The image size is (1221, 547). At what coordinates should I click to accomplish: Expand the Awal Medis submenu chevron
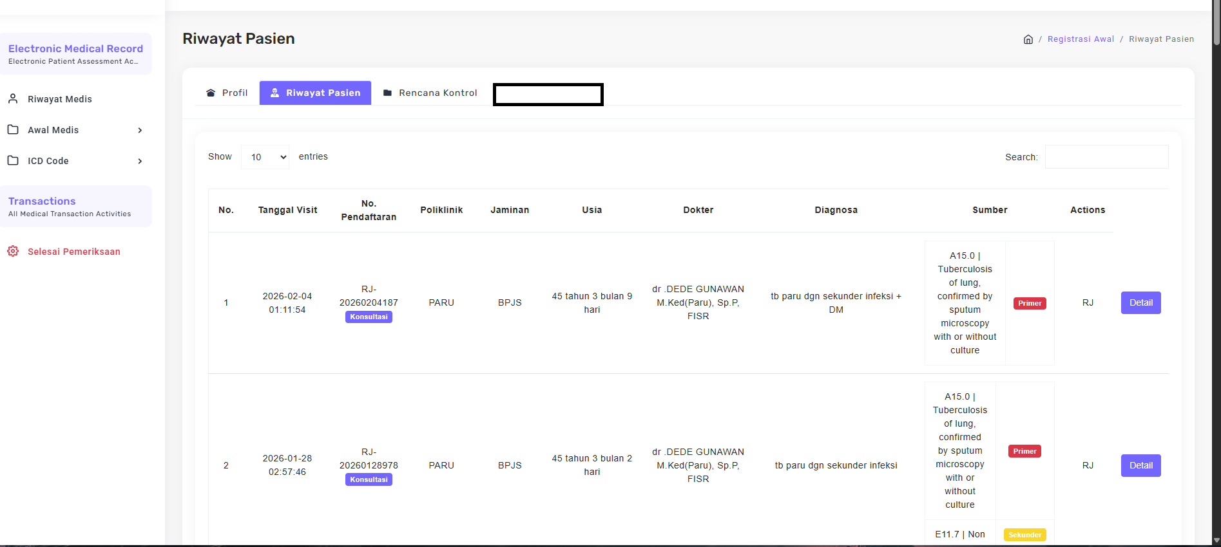[140, 130]
